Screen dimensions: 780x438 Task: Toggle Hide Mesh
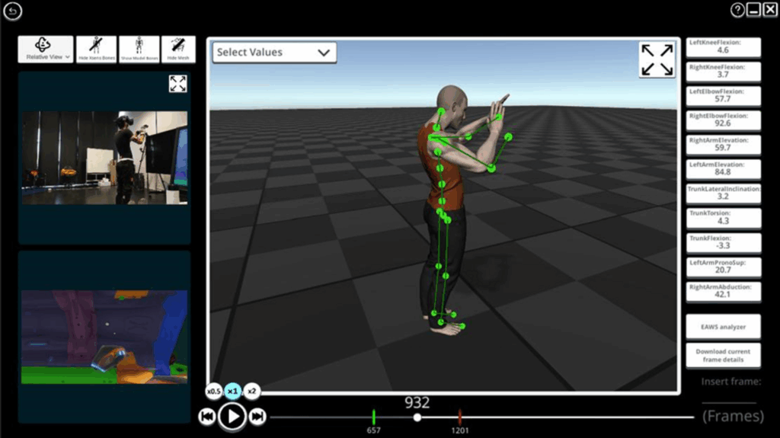point(178,50)
